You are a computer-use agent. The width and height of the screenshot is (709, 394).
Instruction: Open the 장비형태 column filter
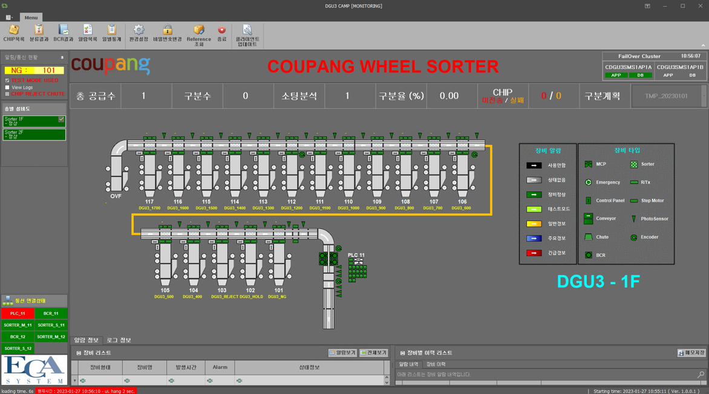point(83,381)
